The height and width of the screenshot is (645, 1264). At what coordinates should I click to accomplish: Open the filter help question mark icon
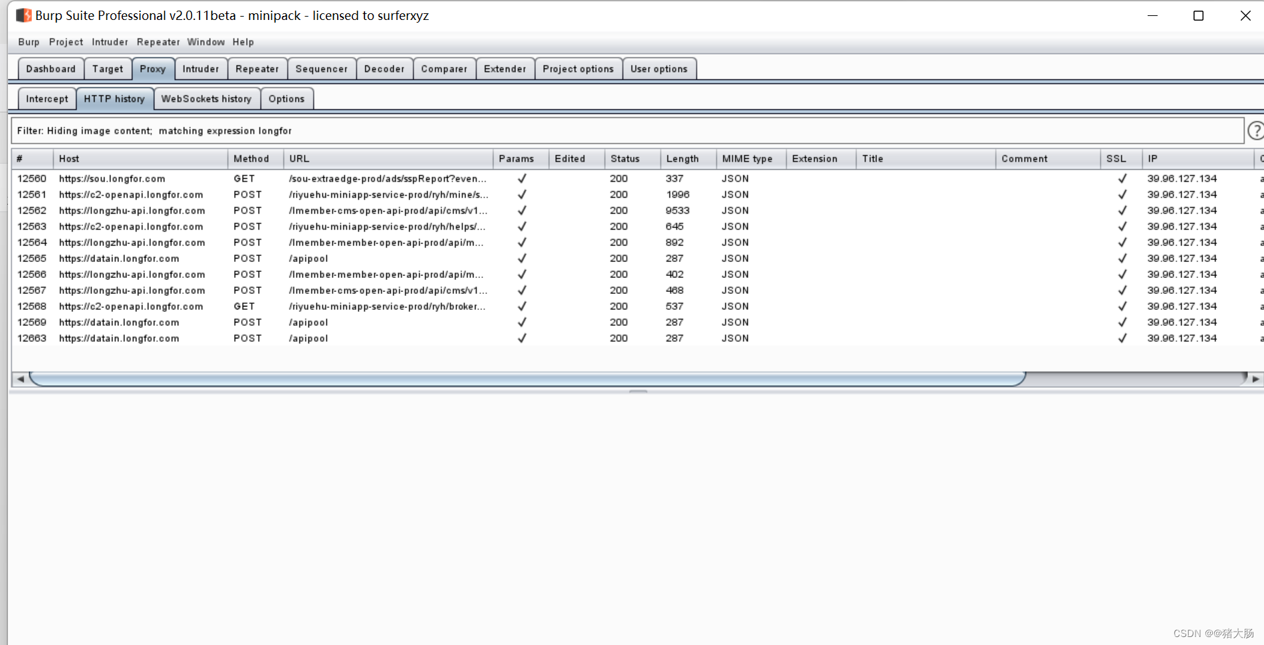point(1255,130)
